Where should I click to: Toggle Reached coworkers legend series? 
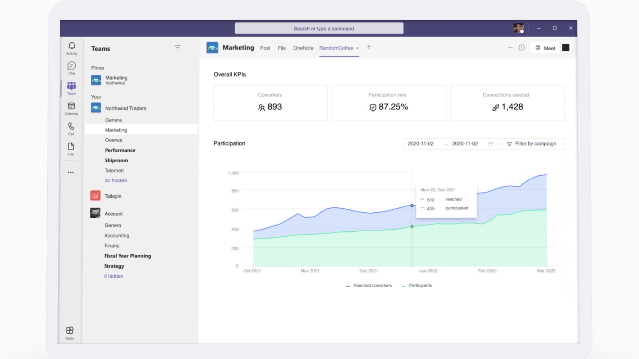point(369,286)
